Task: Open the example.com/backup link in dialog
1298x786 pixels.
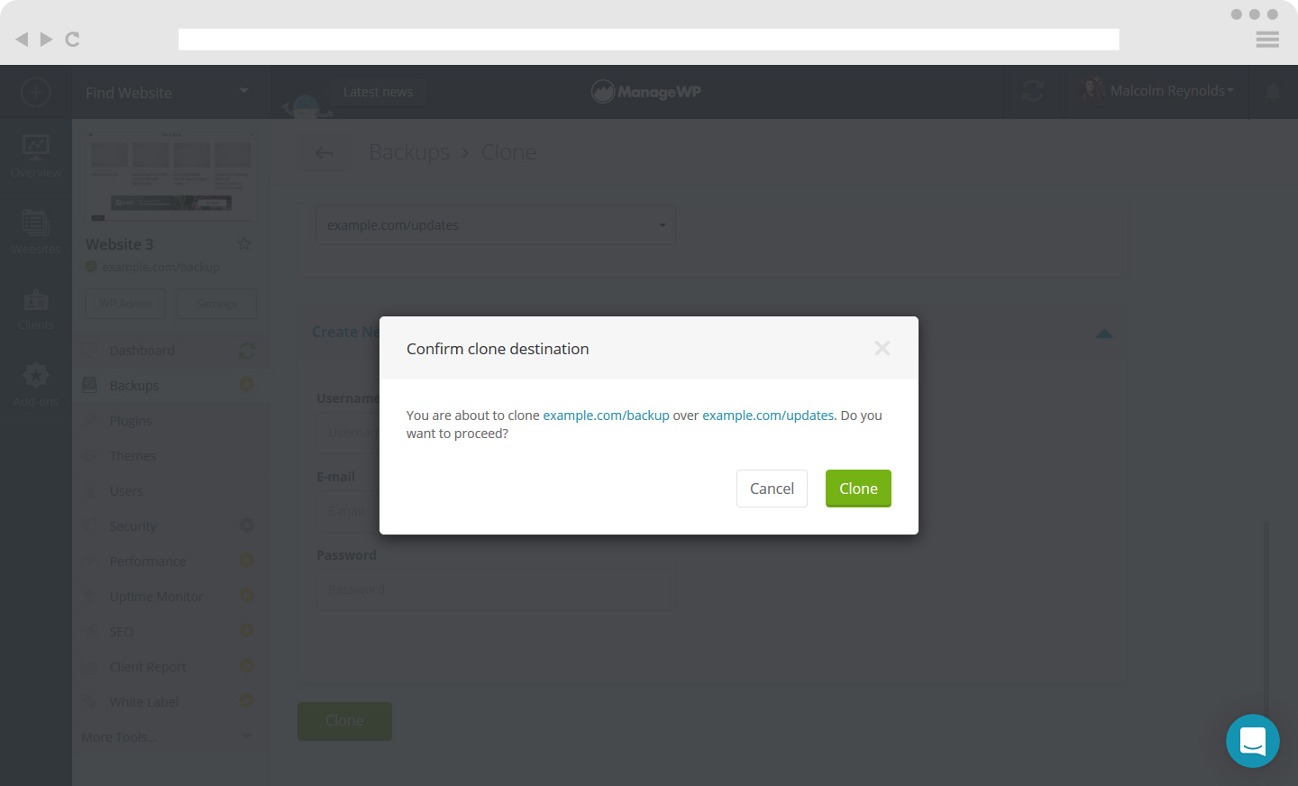Action: [606, 416]
